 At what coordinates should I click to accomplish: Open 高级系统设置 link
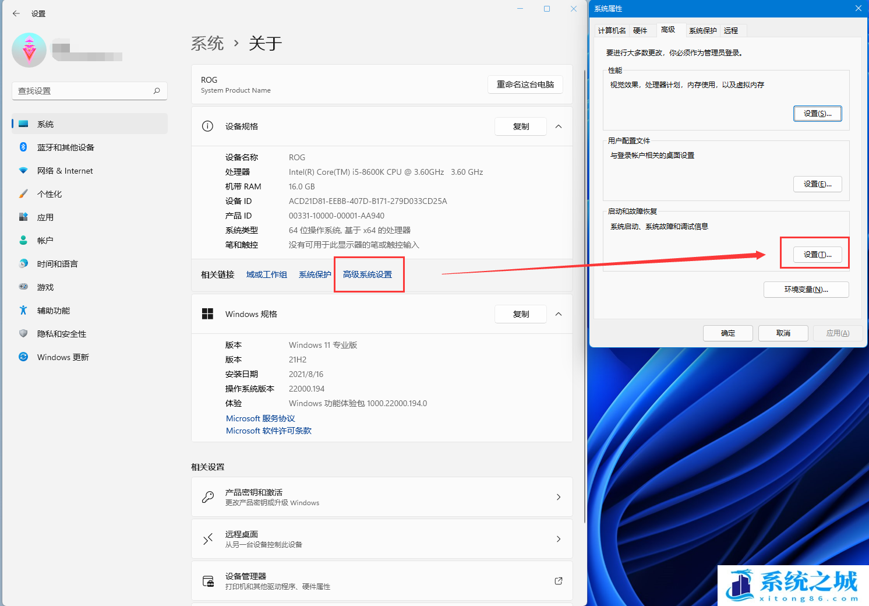click(368, 274)
